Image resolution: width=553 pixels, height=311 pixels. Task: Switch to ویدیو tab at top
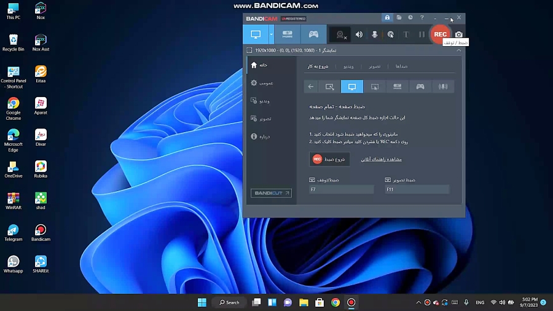pyautogui.click(x=348, y=66)
